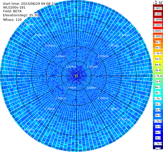
Task: Click the 1e-8 colorbar tick label
Action: tap(158, 126)
